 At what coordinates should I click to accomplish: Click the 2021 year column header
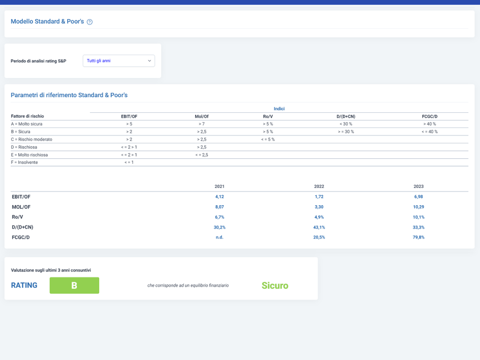pyautogui.click(x=220, y=186)
